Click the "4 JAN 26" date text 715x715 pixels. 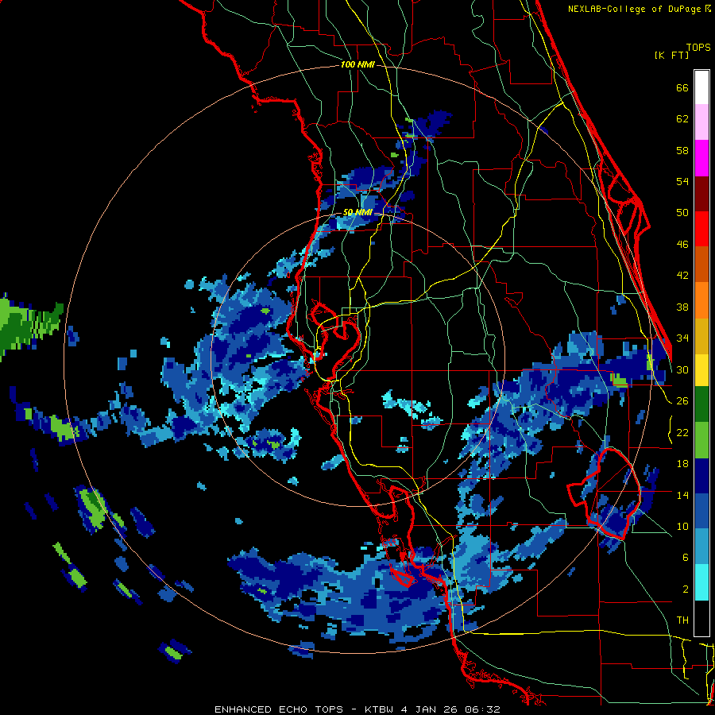429,709
